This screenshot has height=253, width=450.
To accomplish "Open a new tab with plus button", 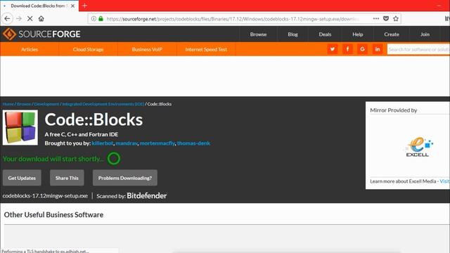I will 84,6.
